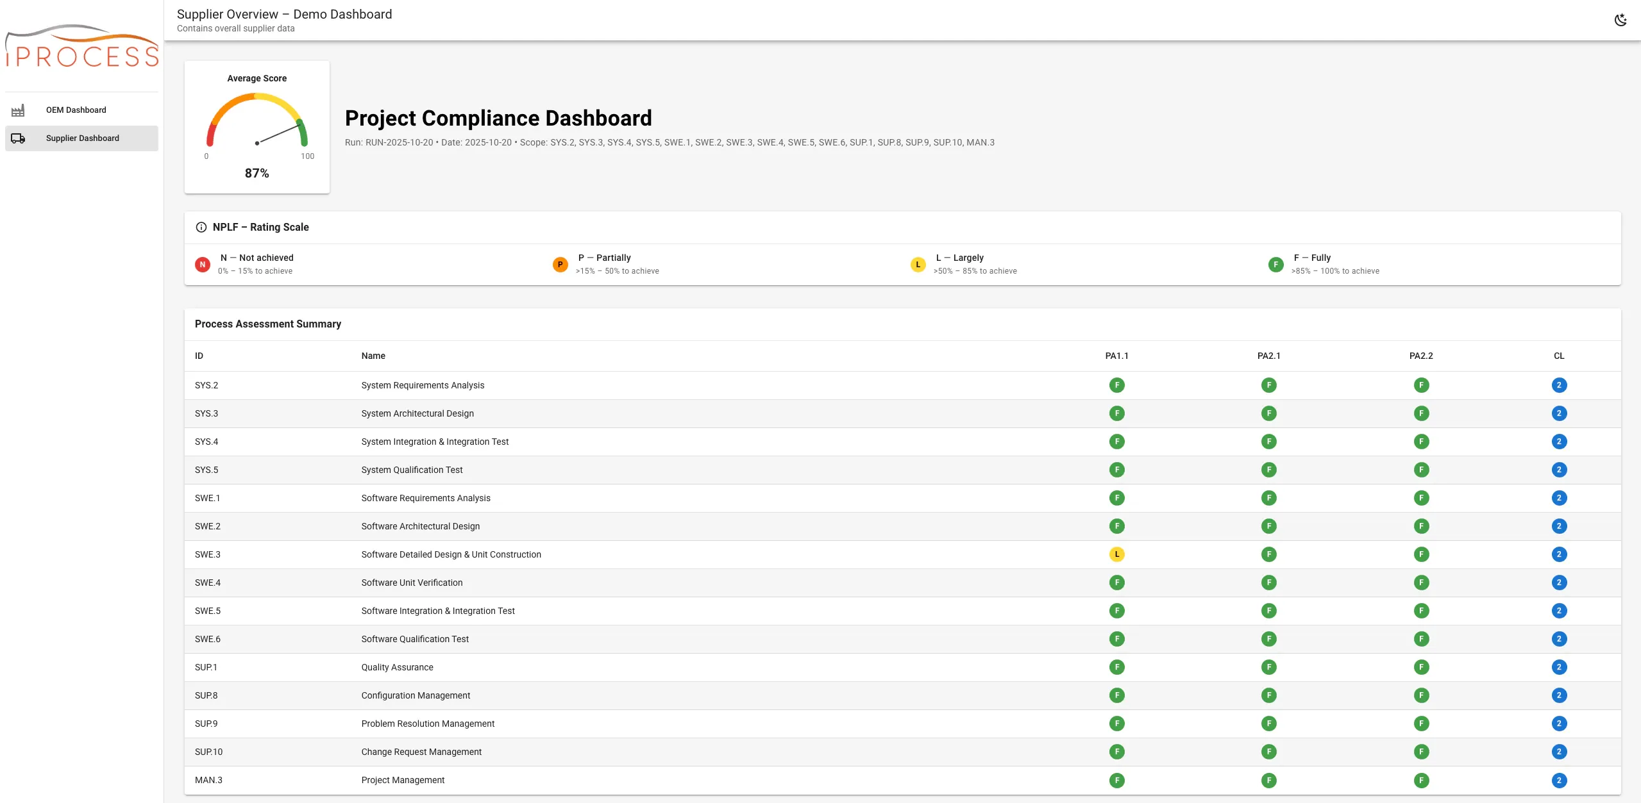The image size is (1641, 803).
Task: Click Change Request Management row name
Action: [x=421, y=752]
